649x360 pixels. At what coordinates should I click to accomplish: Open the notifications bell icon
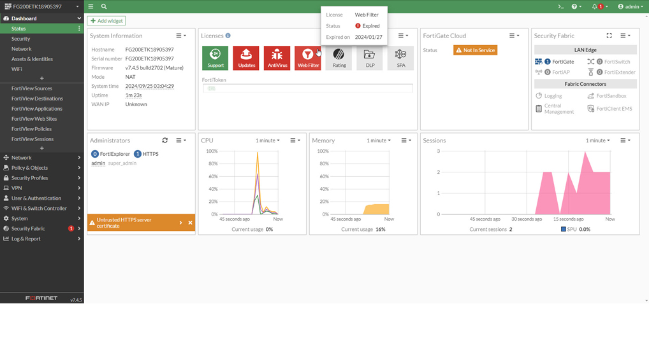tap(599, 6)
